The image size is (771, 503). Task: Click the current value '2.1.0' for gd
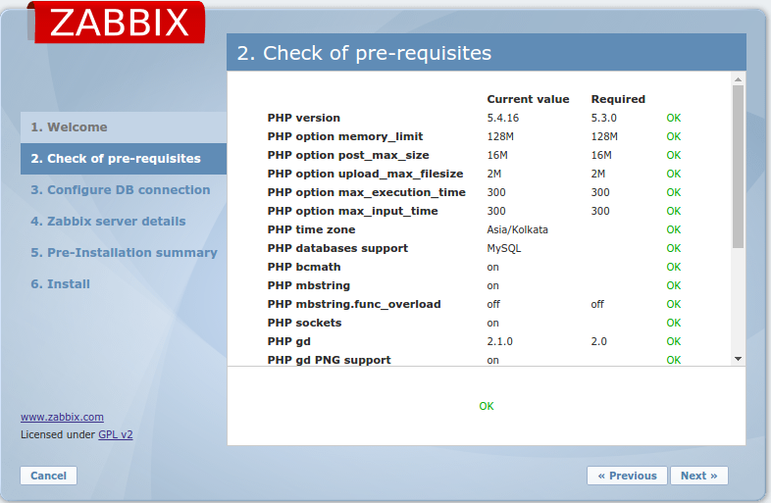pyautogui.click(x=499, y=342)
